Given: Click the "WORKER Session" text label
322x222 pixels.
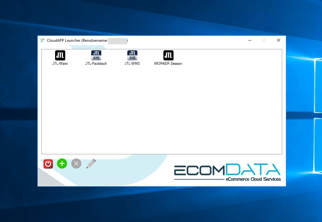Looking at the screenshot, I should pos(168,64).
